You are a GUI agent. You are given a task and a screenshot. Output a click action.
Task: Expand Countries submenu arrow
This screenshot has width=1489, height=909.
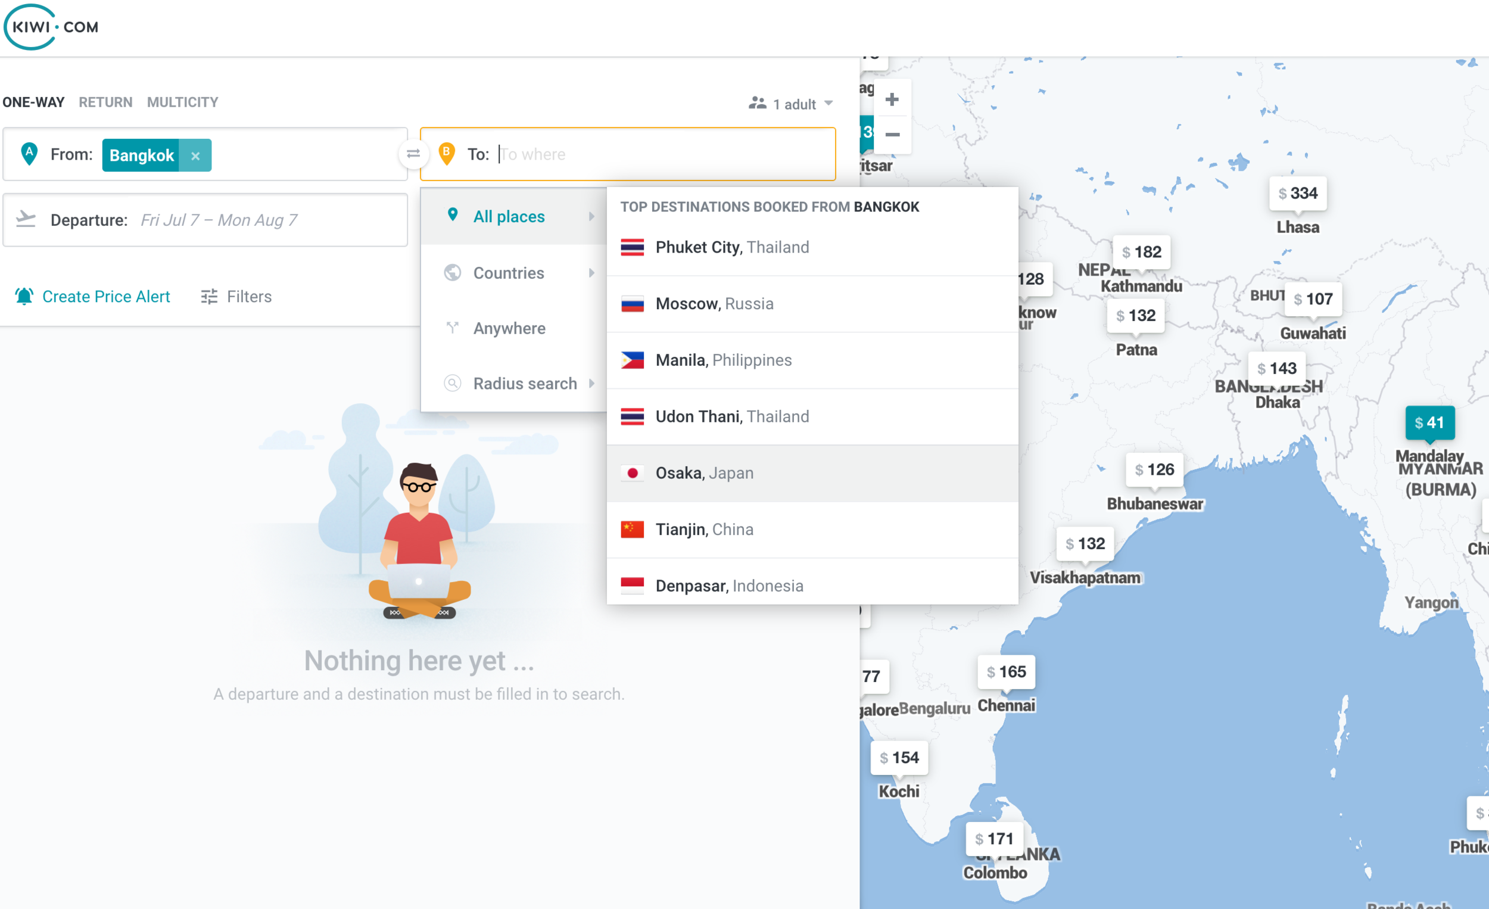591,273
